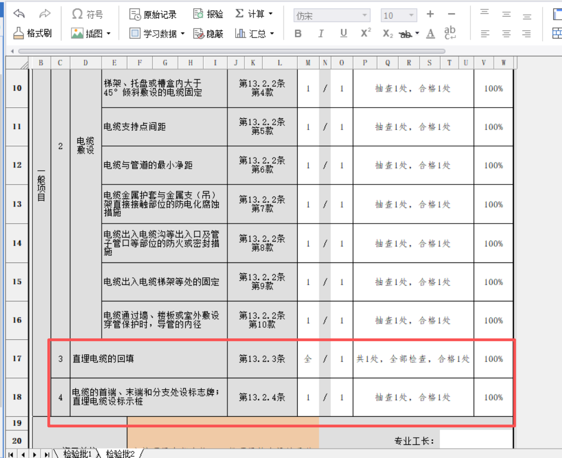This screenshot has height=458, width=562.
Task: Click the 一般项目 merged cell
Action: [42, 243]
